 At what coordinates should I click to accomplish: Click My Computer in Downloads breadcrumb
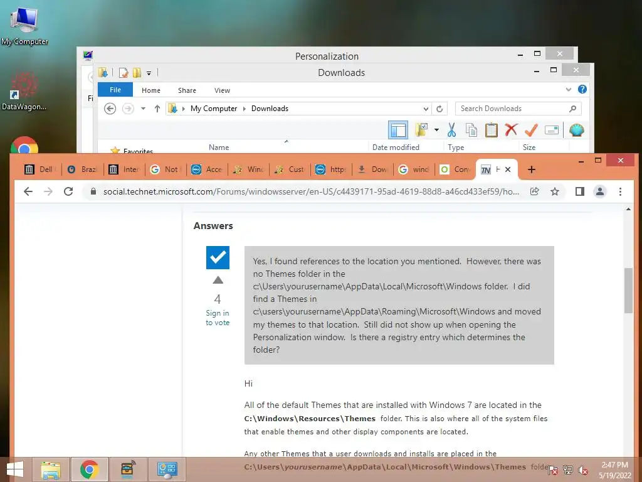coord(214,109)
